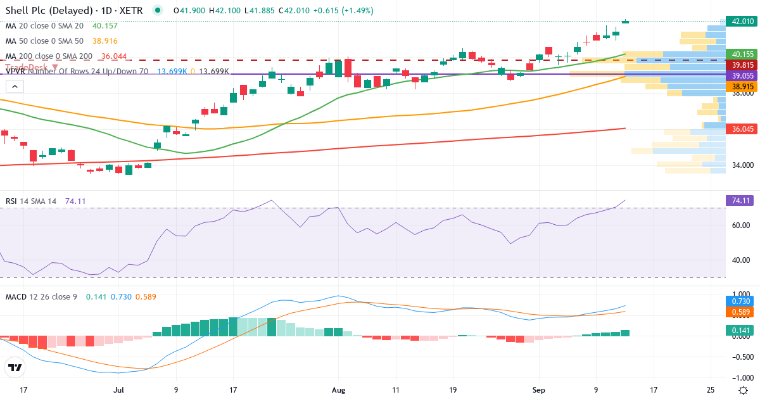Click the MA 200 value 36.044
The width and height of the screenshot is (760, 399).
point(113,56)
